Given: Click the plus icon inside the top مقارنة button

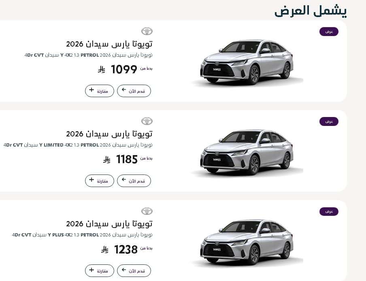Looking at the screenshot, I should (x=91, y=91).
